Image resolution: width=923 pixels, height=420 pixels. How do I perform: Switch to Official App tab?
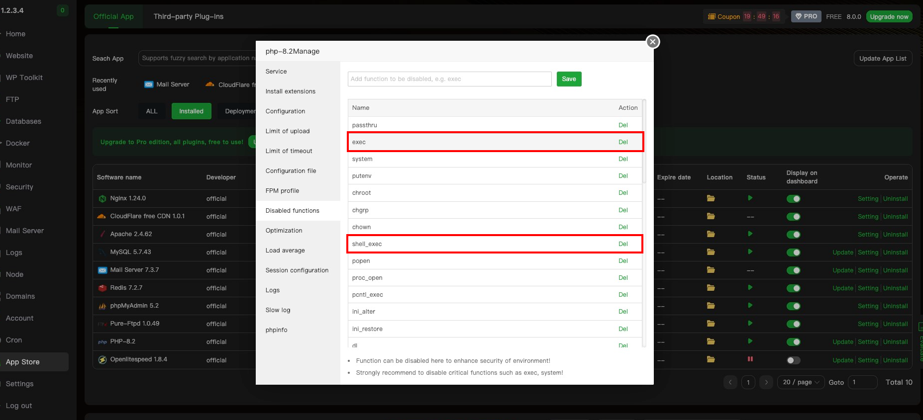click(113, 16)
